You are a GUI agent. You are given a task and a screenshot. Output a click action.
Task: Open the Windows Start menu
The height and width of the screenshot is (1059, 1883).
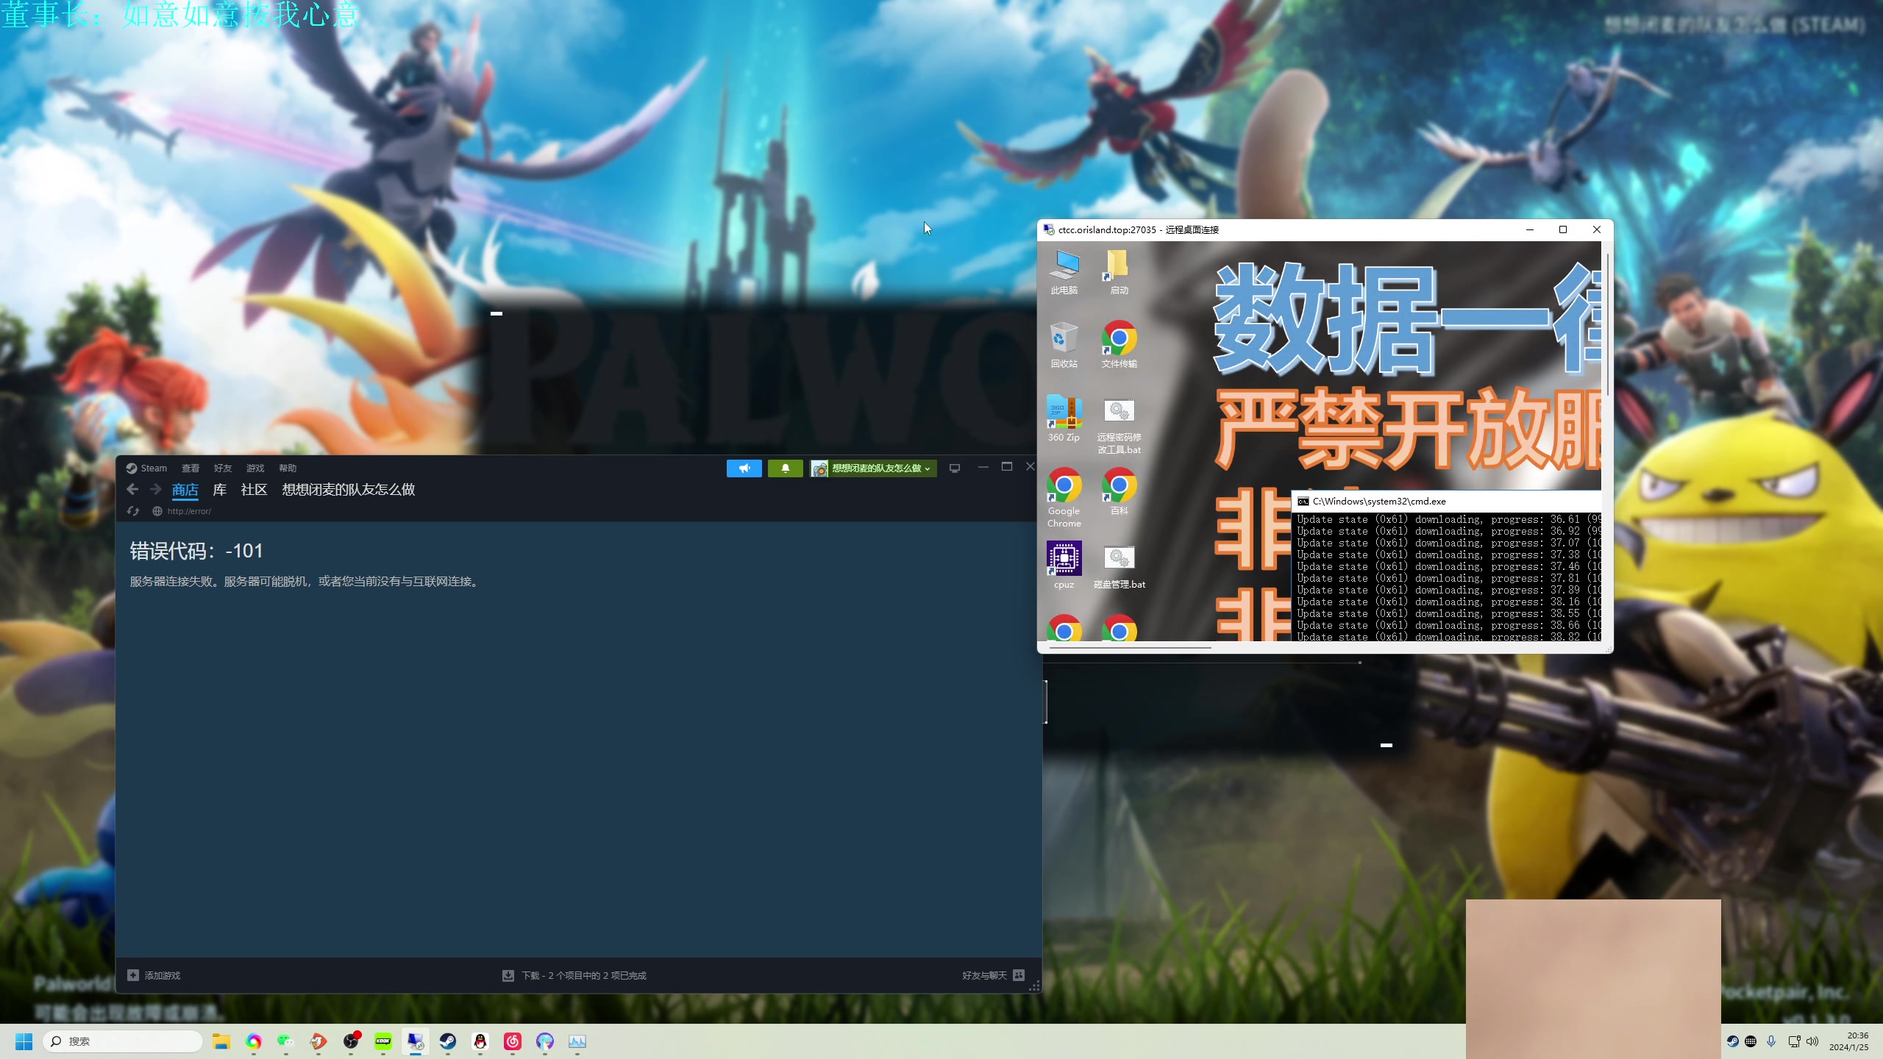point(24,1041)
